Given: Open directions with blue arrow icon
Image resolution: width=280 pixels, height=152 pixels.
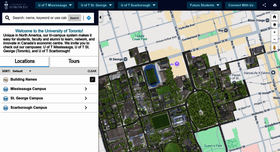Looking at the screenshot, I should 89,18.
